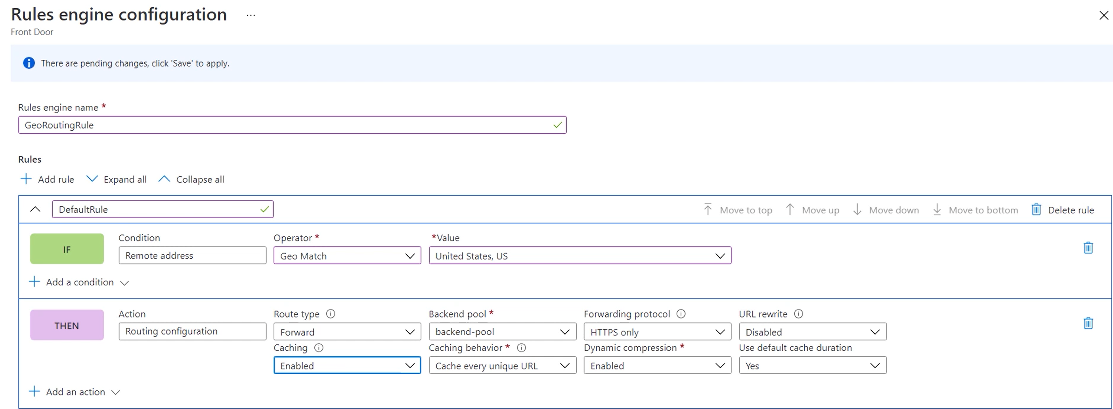The width and height of the screenshot is (1113, 409).
Task: Open the URL rewrite info tooltip
Action: coord(798,314)
